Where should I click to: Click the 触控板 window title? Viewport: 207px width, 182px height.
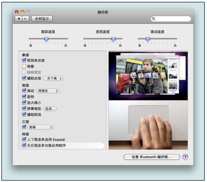pyautogui.click(x=103, y=12)
